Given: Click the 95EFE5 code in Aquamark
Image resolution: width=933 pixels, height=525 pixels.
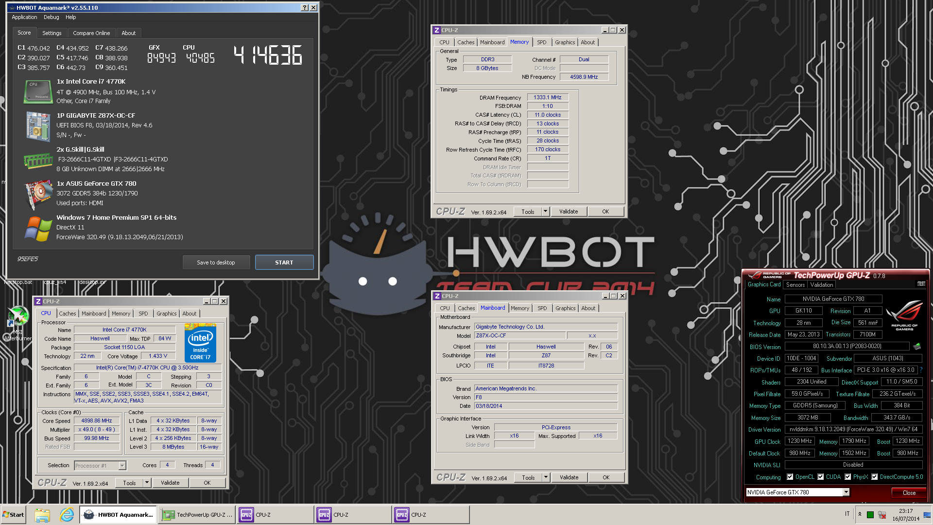Looking at the screenshot, I should point(27,259).
